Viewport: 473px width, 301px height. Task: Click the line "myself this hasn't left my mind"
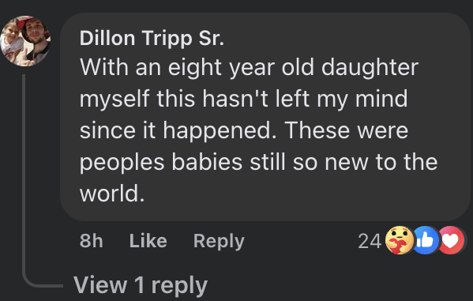243,100
